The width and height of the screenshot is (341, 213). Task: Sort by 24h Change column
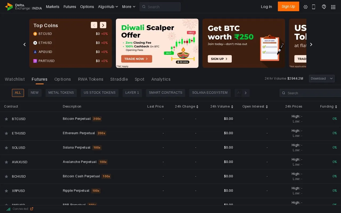(186, 106)
